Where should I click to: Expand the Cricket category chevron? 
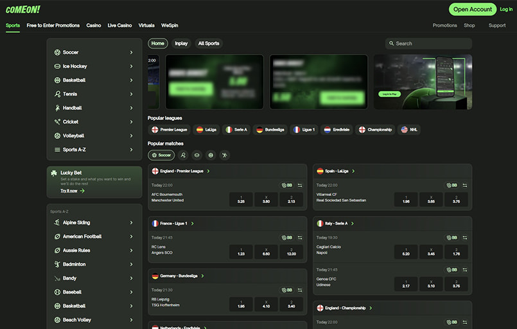click(x=131, y=121)
